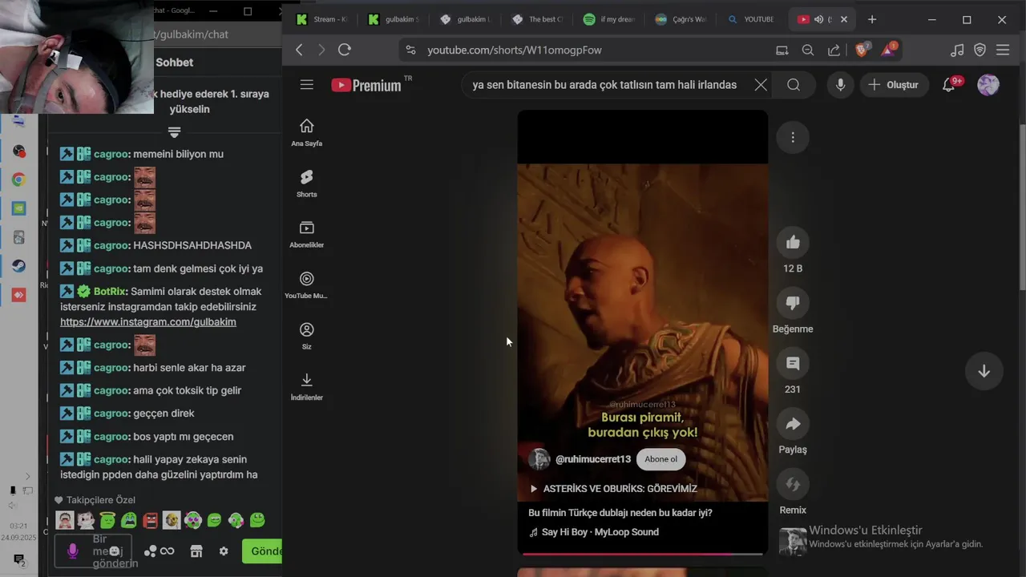Focus the chat message input field
The height and width of the screenshot is (577, 1026).
[92, 551]
